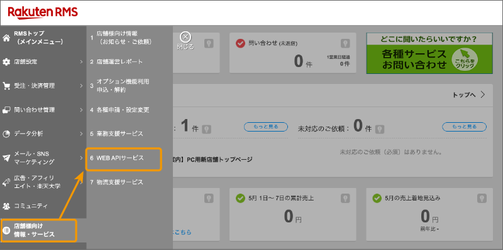Click the 問い合わせ管理 chat icon
Viewport: 503px width, 250px height.
(x=6, y=110)
